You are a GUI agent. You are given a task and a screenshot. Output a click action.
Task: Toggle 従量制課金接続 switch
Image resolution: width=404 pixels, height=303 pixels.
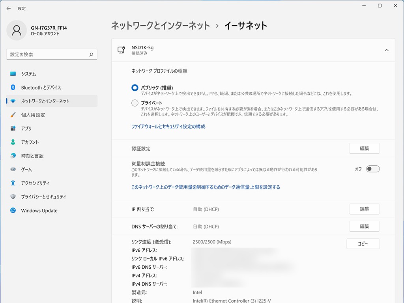pyautogui.click(x=372, y=169)
